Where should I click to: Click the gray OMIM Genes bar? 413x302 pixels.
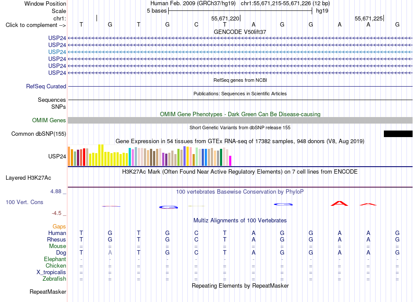pos(240,120)
